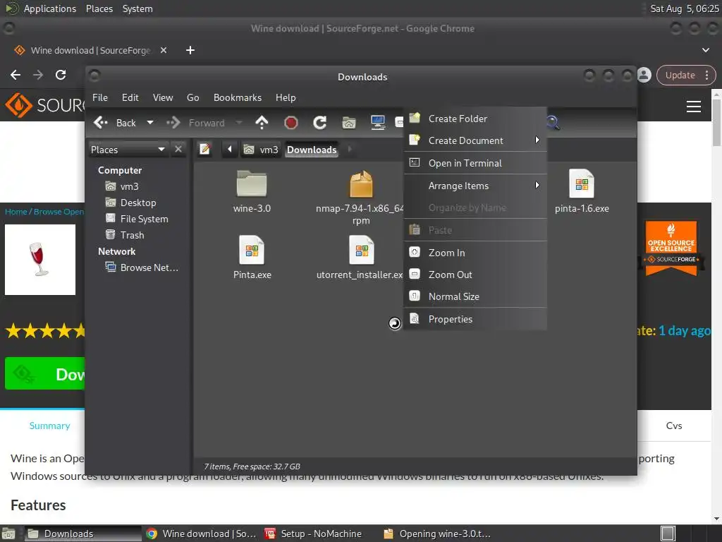Image resolution: width=722 pixels, height=542 pixels.
Task: Select the nmap-7.94 rpm package
Action: 360,198
